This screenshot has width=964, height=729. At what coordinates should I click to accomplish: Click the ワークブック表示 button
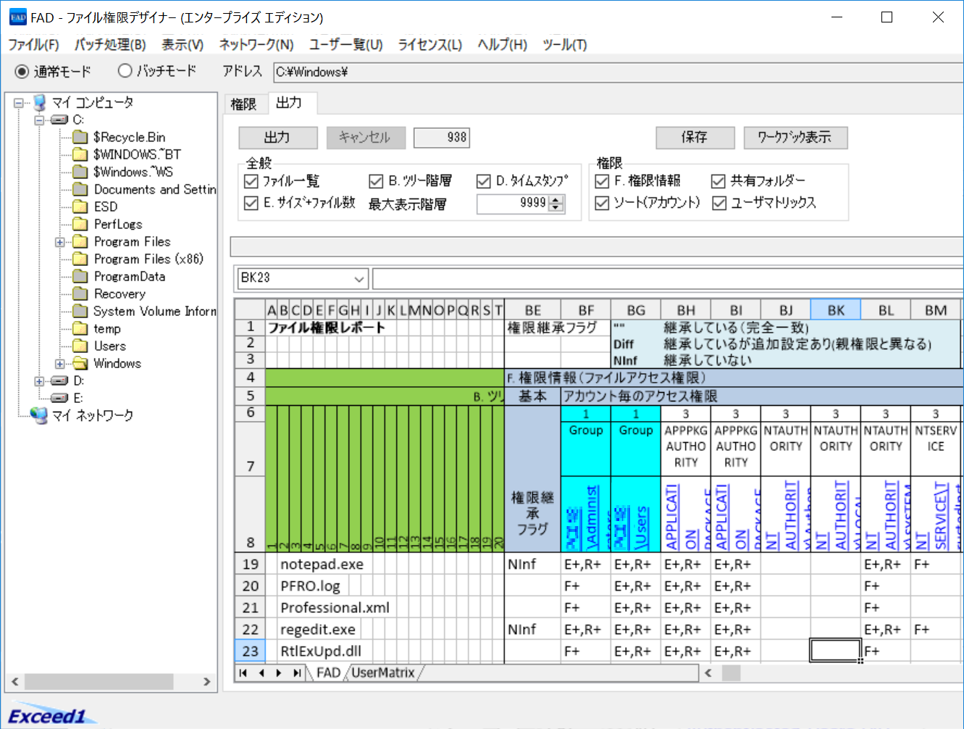tap(795, 138)
